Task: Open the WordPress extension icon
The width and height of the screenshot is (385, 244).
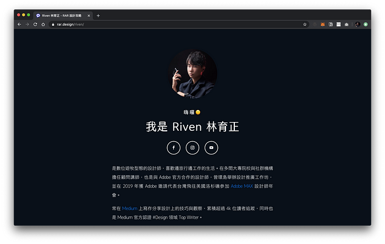Action: pos(315,24)
